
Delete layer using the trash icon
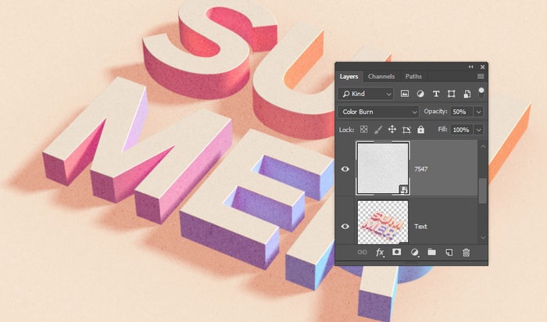point(467,252)
